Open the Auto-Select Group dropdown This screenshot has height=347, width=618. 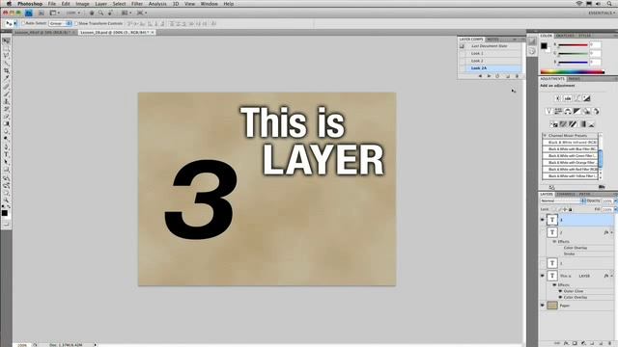(x=60, y=23)
